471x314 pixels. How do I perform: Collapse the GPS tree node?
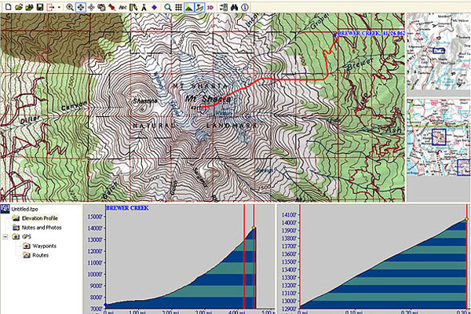click(5, 237)
